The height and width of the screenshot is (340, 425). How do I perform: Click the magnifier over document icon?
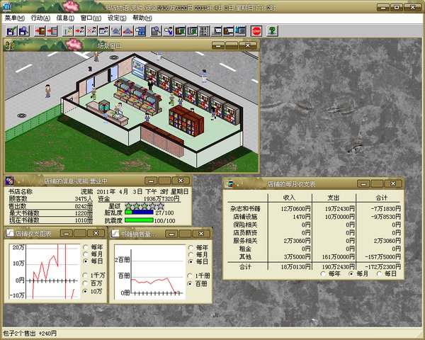pos(156,31)
